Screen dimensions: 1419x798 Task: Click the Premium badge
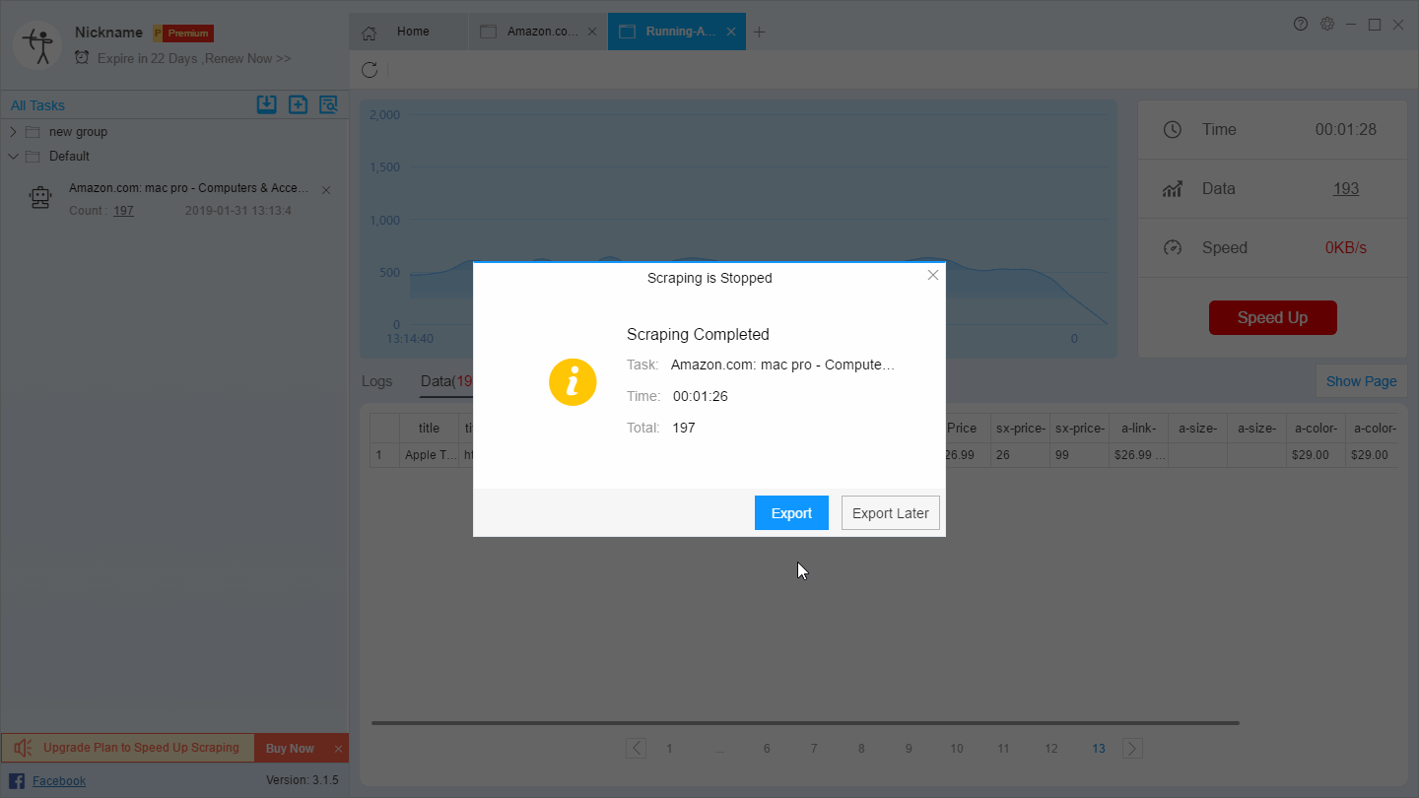(183, 33)
